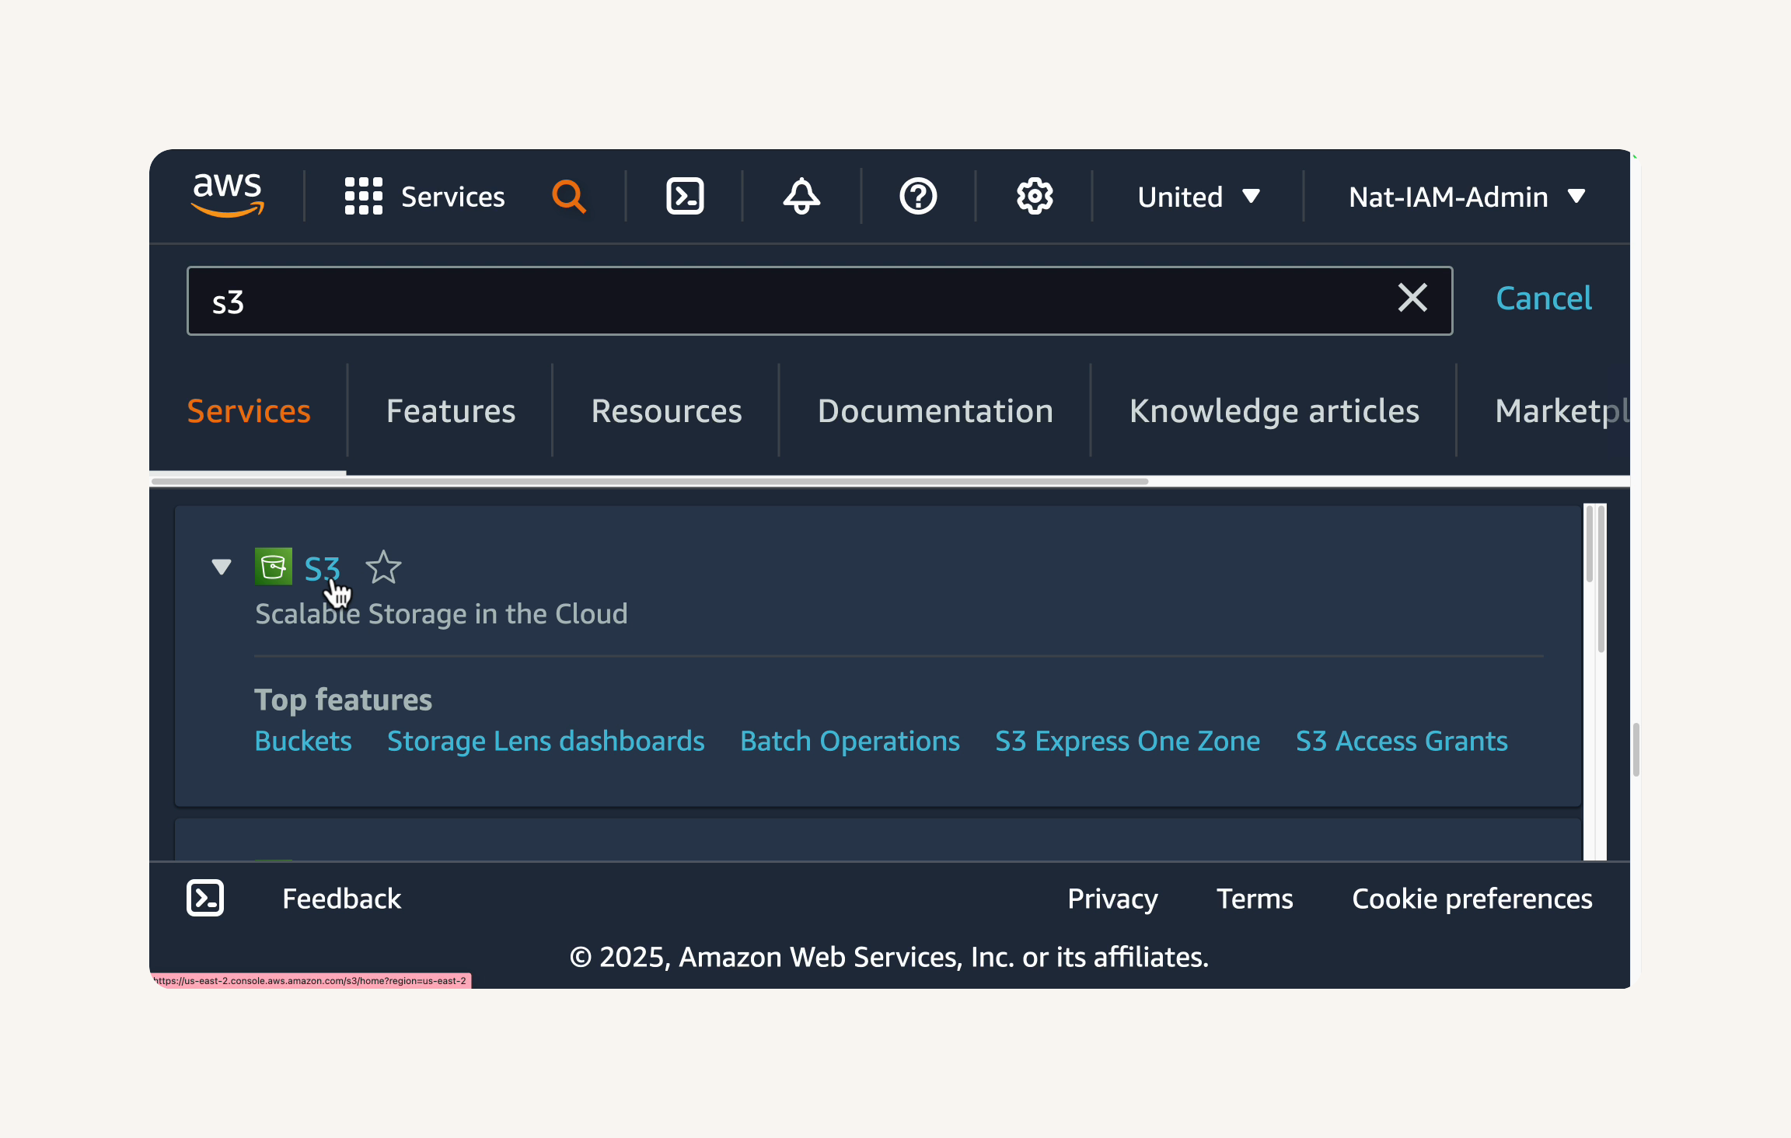Viewport: 1791px width, 1138px height.
Task: Click the 'Top features' heading
Action: pos(343,700)
